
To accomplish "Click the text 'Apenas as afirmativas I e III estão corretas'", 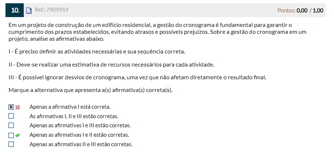I will pos(80,126).
